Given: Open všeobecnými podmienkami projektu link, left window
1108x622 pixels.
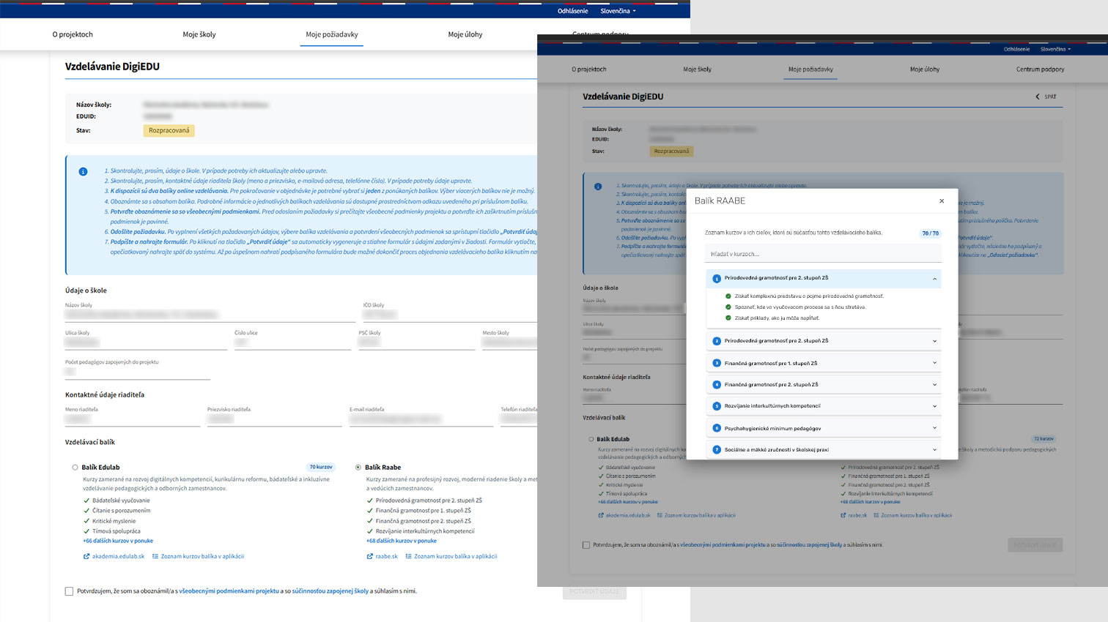Looking at the screenshot, I should (229, 591).
